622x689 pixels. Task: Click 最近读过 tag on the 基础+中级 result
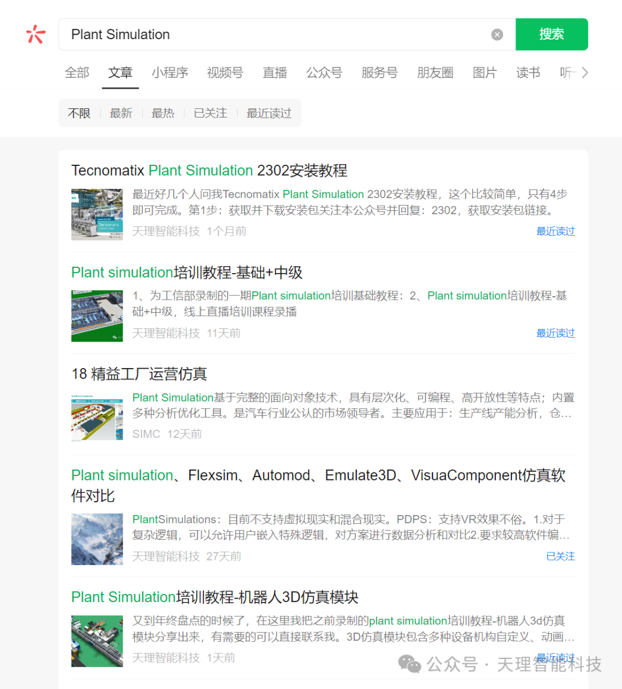pos(555,333)
